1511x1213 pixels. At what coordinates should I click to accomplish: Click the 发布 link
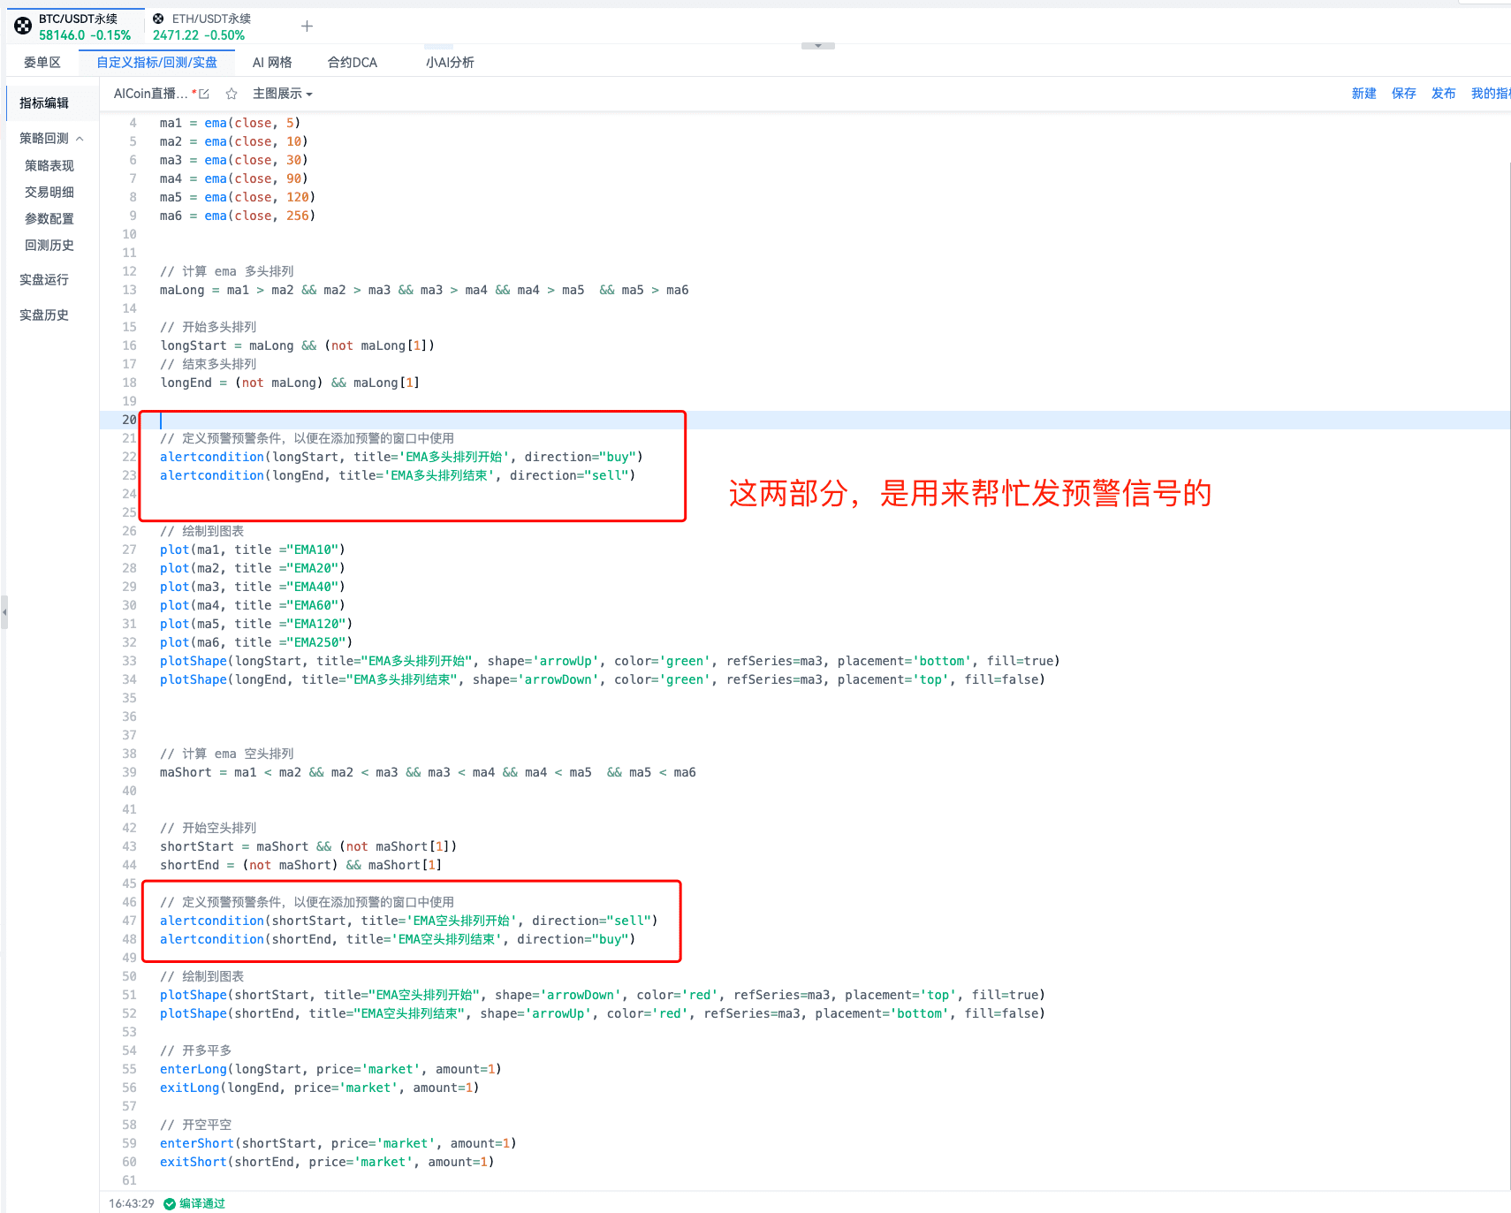click(1444, 94)
